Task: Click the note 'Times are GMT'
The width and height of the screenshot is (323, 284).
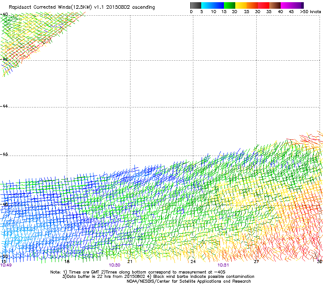Action: [83, 272]
